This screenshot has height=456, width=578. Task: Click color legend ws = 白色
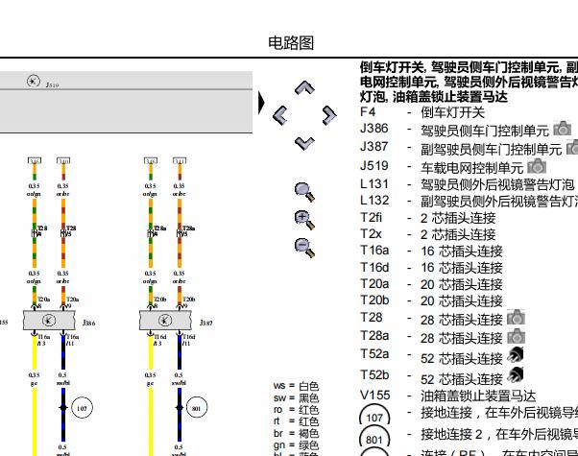click(x=296, y=386)
